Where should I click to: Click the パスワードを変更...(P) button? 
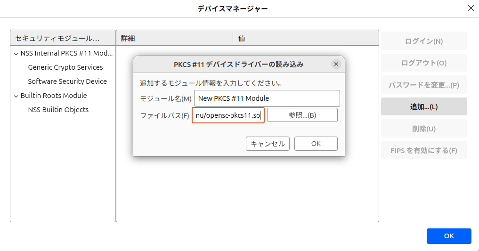click(x=424, y=85)
